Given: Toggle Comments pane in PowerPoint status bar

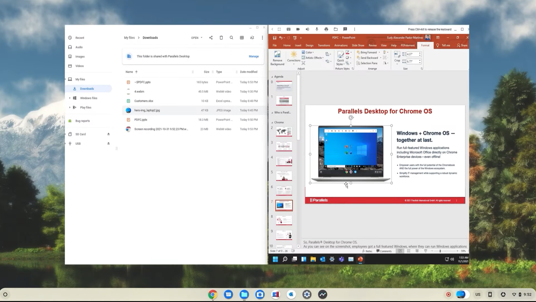Looking at the screenshot, I should pyautogui.click(x=384, y=251).
